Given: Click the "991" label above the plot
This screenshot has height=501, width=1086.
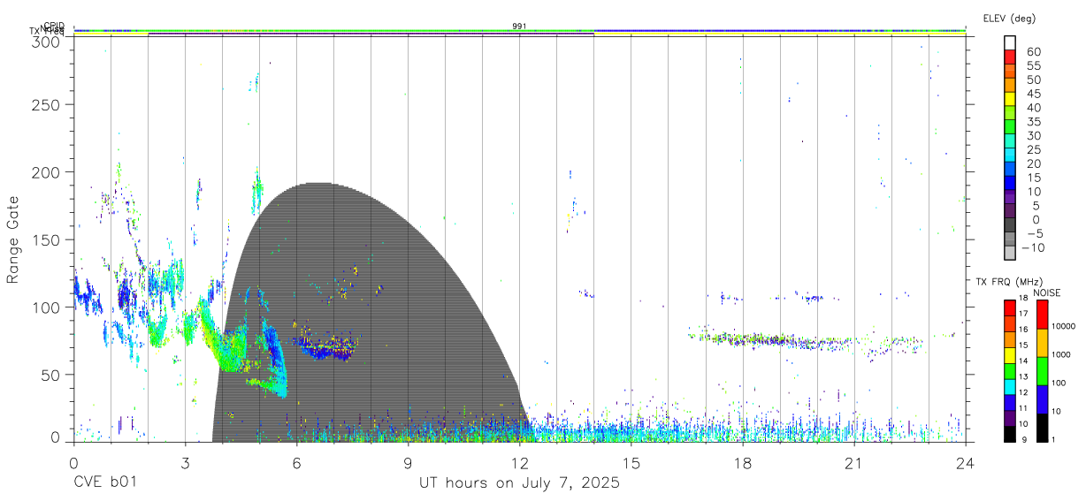Looking at the screenshot, I should [x=519, y=27].
